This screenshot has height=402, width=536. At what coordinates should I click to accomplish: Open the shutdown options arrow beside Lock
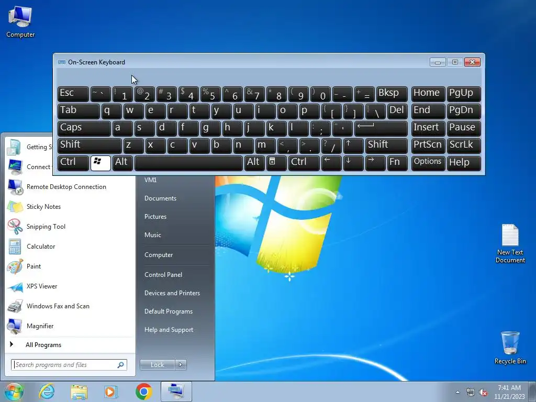pyautogui.click(x=181, y=365)
